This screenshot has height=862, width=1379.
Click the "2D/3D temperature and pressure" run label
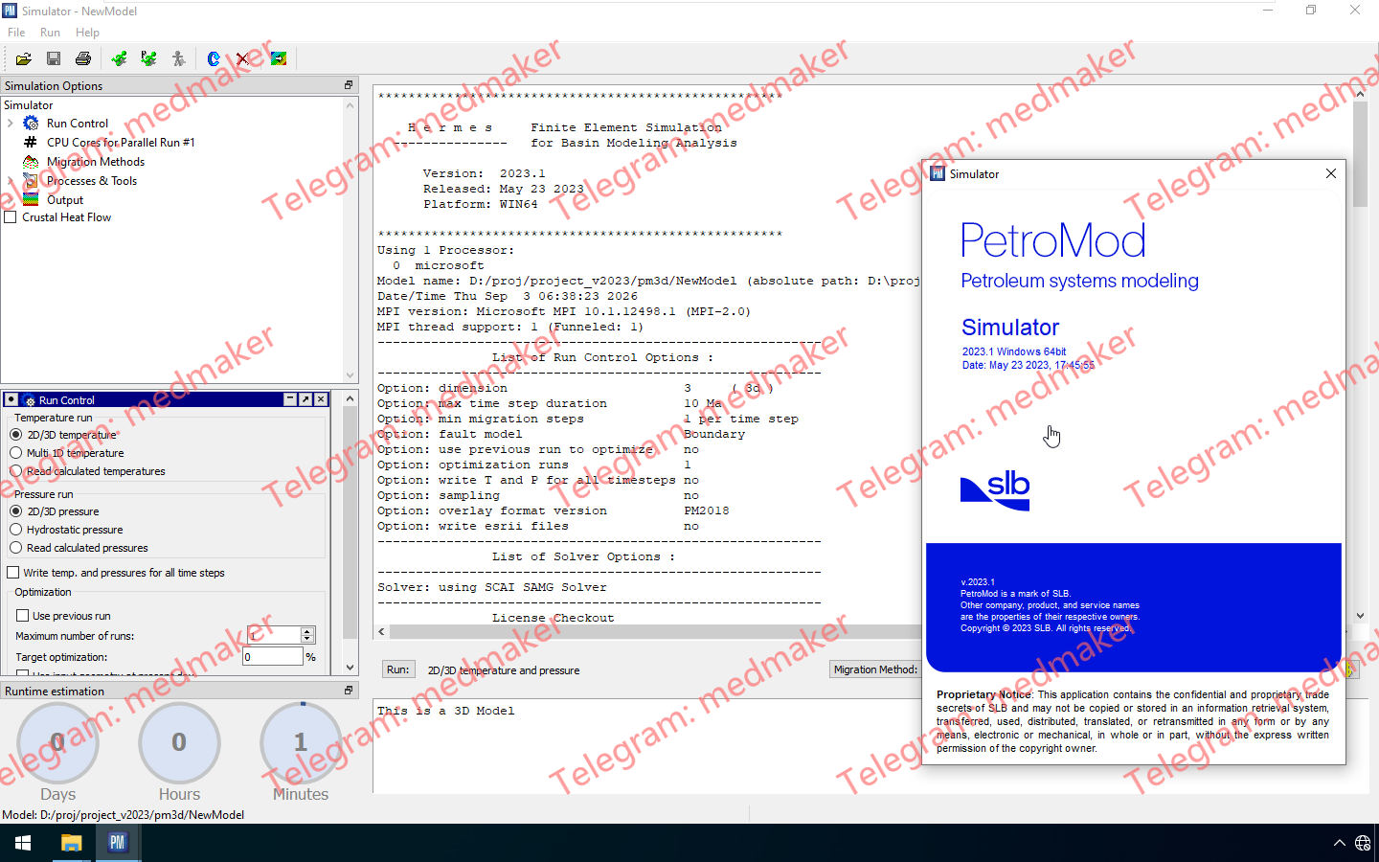pos(504,670)
